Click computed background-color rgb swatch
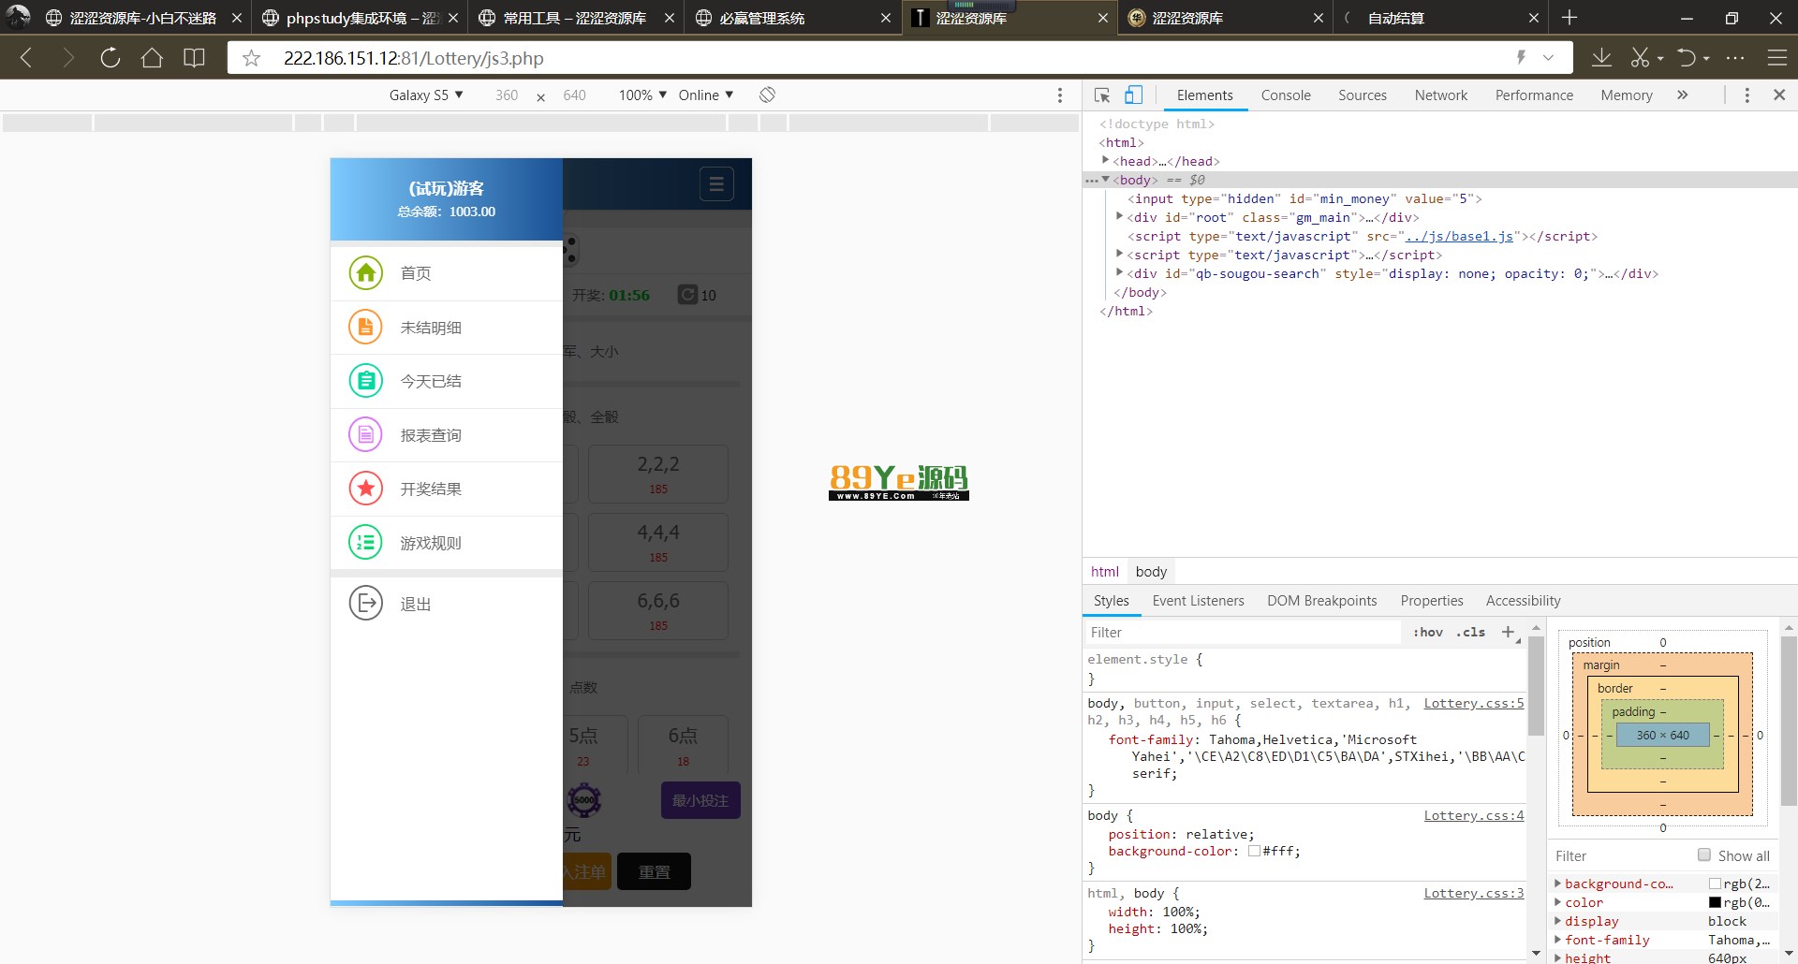1798x964 pixels. [1716, 884]
